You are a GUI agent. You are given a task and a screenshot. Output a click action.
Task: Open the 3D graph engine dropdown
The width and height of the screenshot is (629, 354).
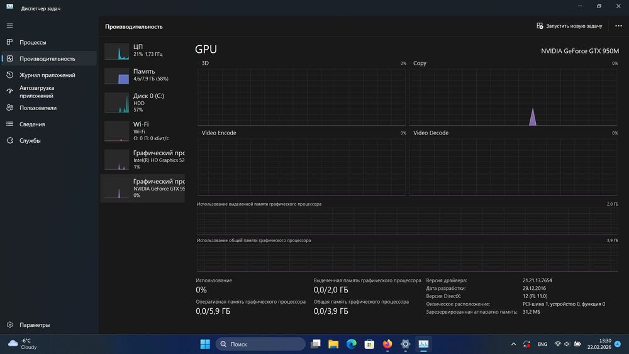click(x=205, y=63)
